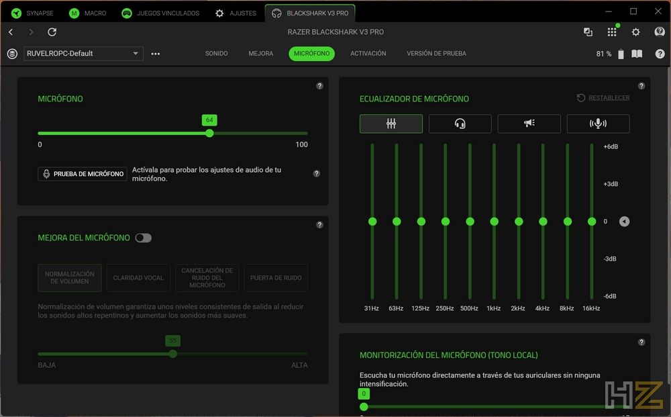Switch to Juegos Vinculados tab
The height and width of the screenshot is (417, 671).
point(160,13)
